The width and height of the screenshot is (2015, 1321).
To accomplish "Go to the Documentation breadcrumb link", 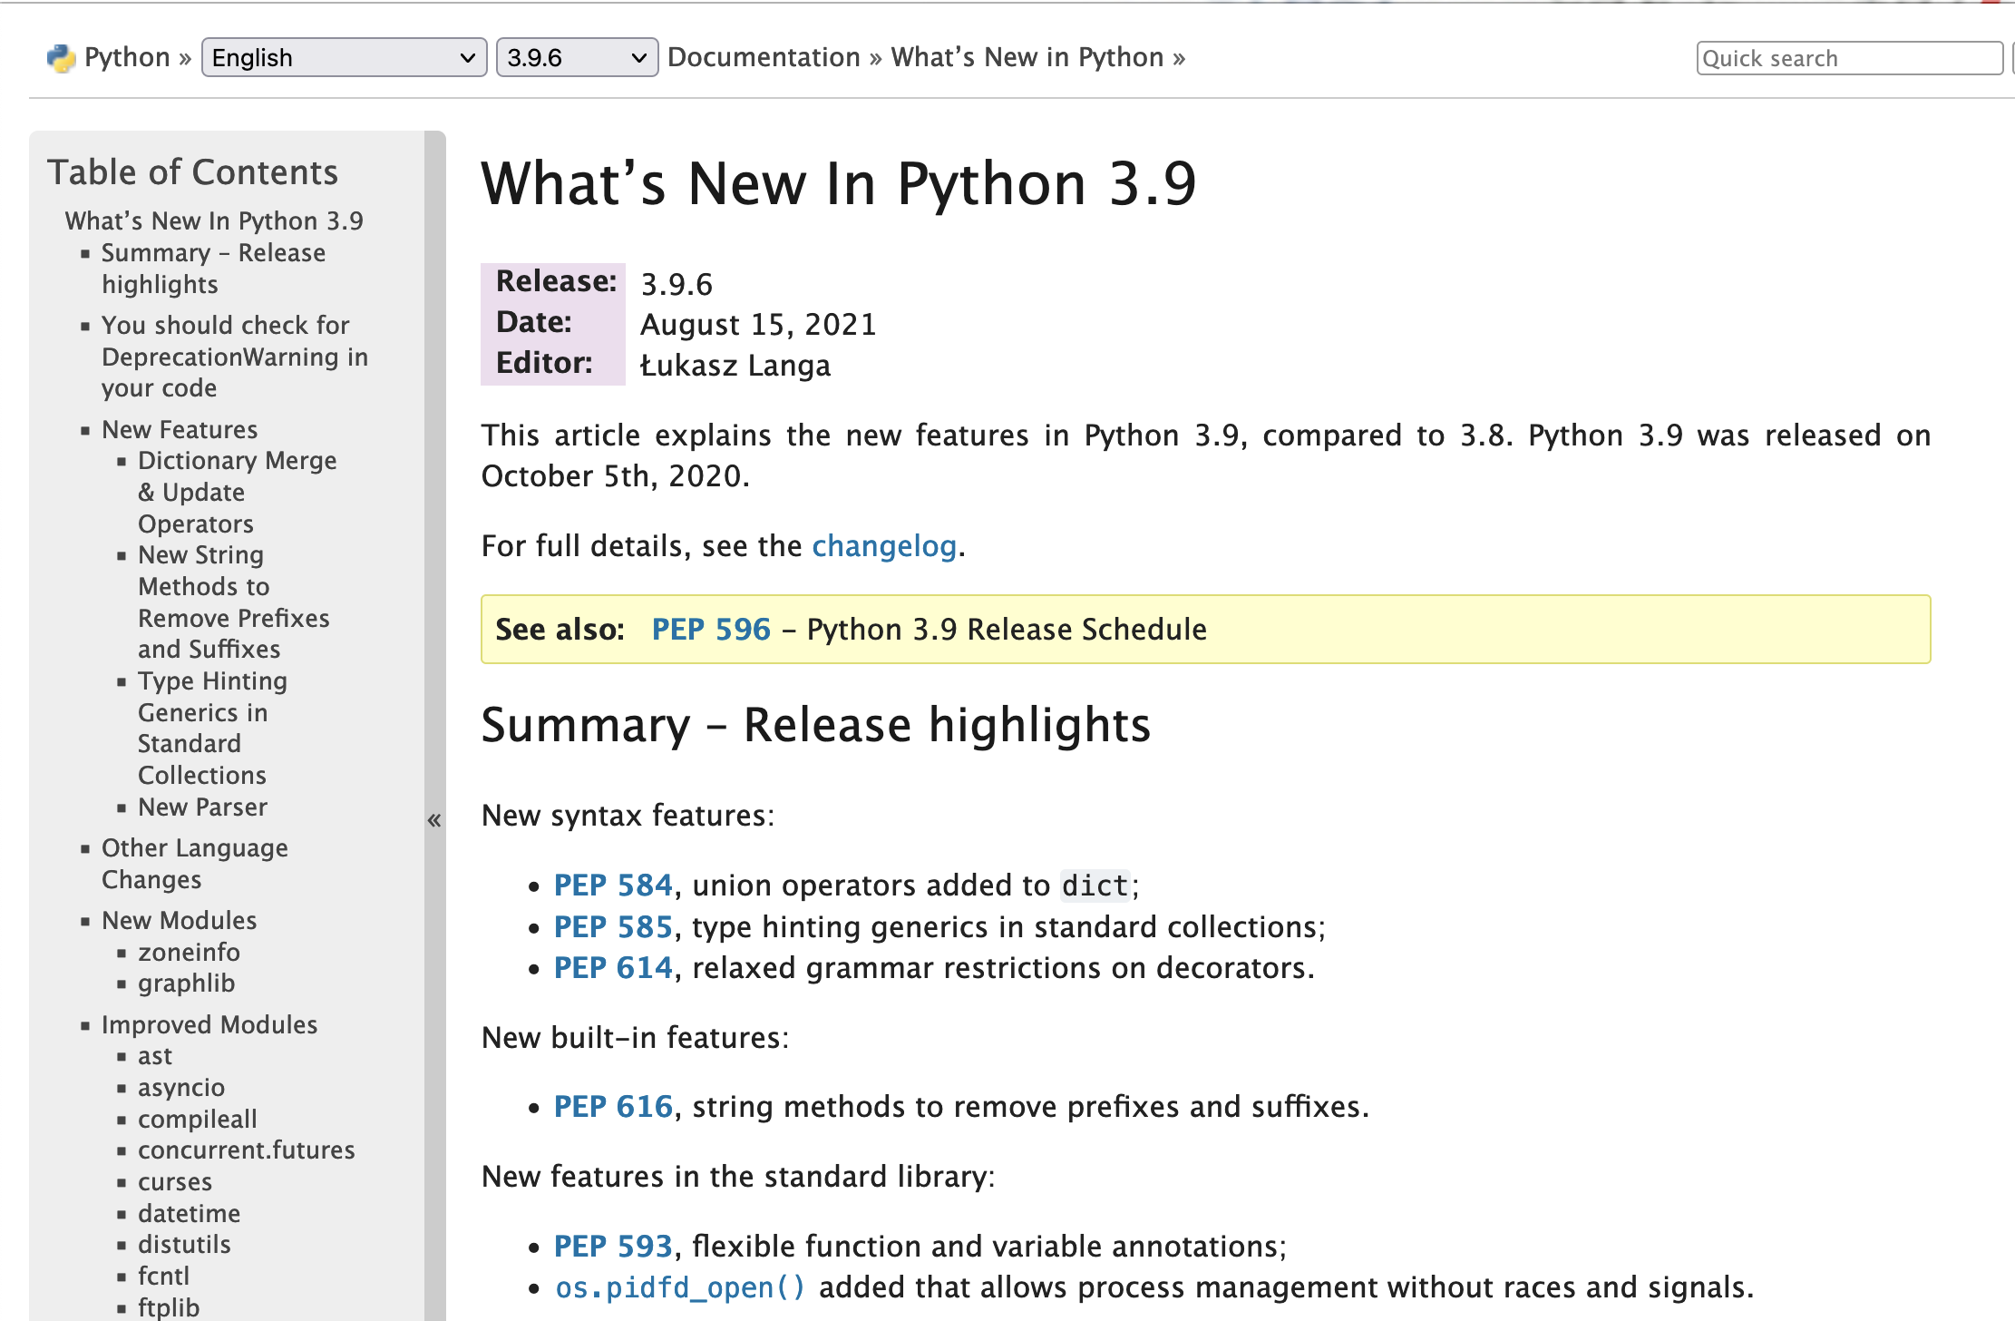I will coord(764,57).
